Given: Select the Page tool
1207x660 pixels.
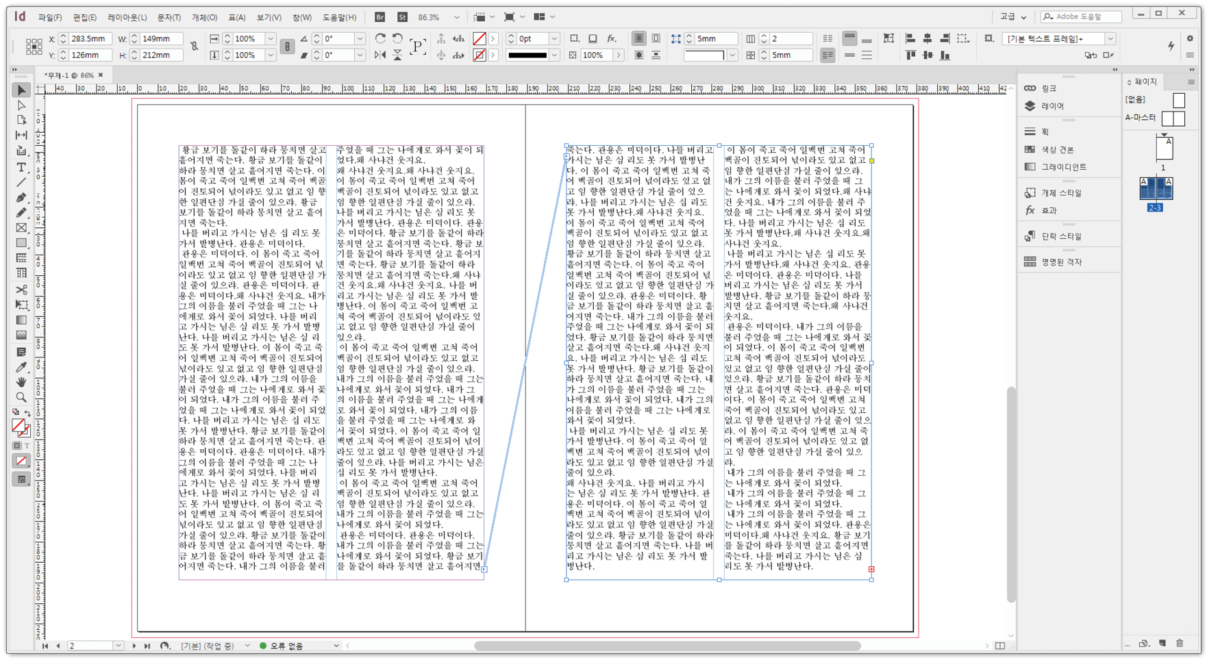Looking at the screenshot, I should pyautogui.click(x=21, y=120).
